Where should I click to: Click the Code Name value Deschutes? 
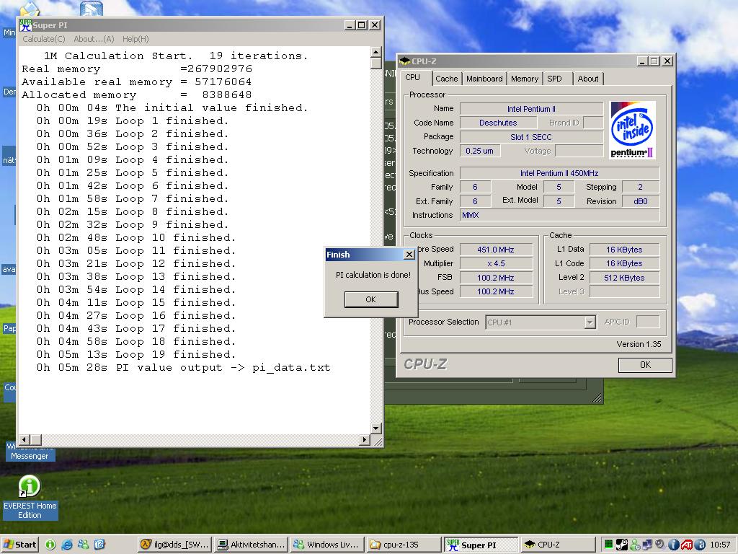(498, 123)
